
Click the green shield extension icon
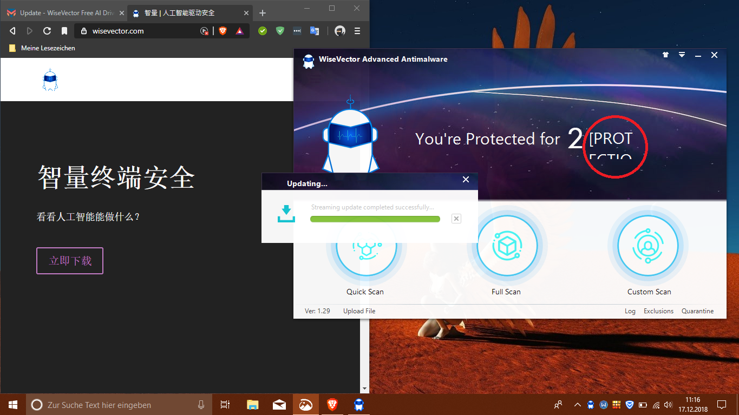280,31
